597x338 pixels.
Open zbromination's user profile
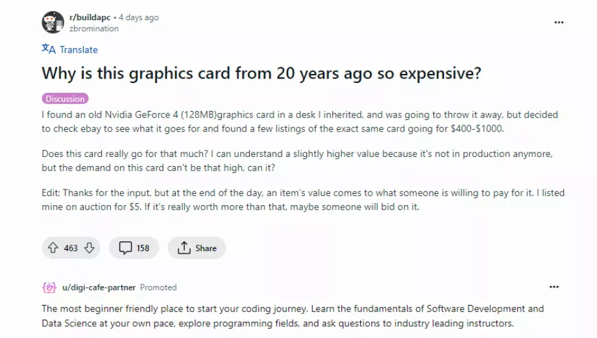pyautogui.click(x=94, y=29)
